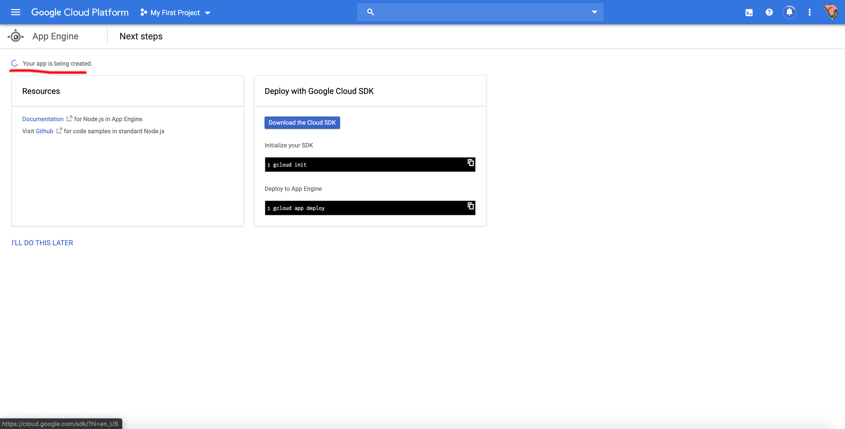Click the App Engine header label
This screenshot has height=429, width=845.
click(x=55, y=36)
